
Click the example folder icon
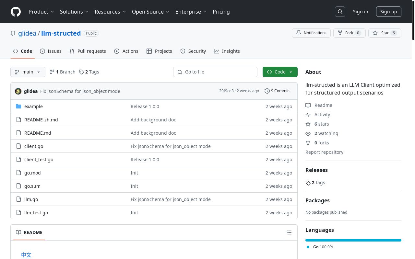(x=18, y=107)
